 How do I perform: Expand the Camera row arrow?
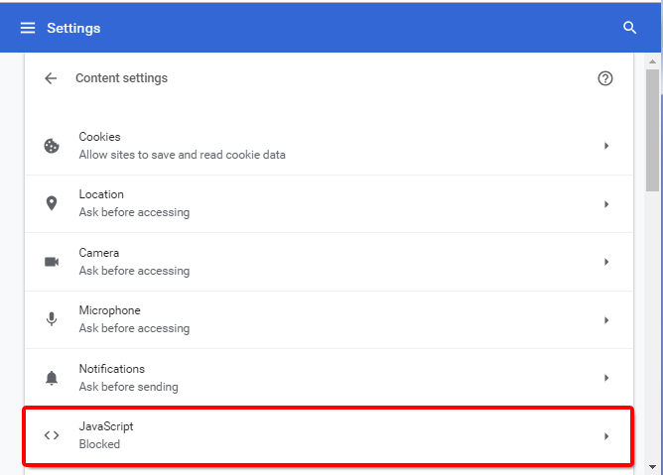pyautogui.click(x=605, y=262)
